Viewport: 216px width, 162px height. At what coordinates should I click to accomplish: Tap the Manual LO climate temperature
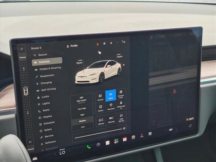62,152
